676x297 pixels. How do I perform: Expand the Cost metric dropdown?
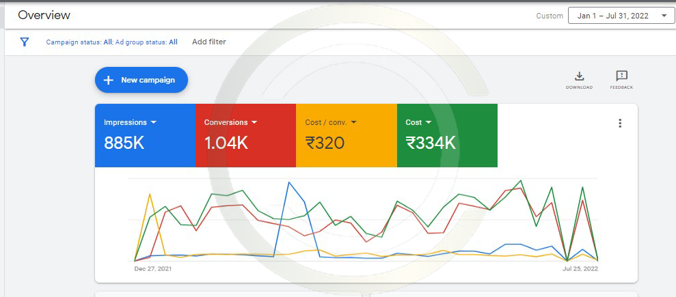428,122
